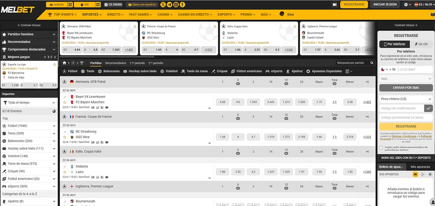Open ESPORTS menu
435x206 pixels.
(226, 14)
